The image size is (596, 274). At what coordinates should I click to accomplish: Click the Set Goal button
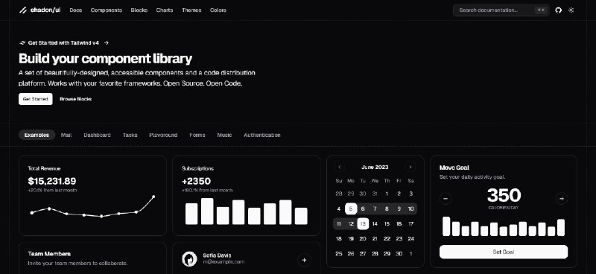504,252
